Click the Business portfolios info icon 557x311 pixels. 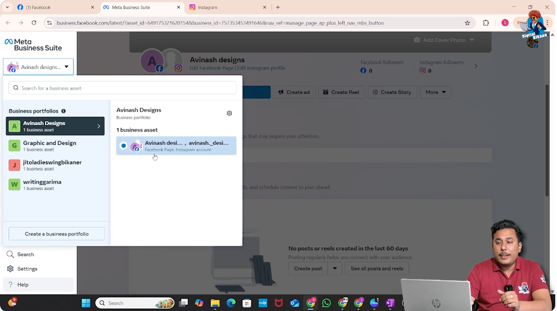click(x=64, y=111)
